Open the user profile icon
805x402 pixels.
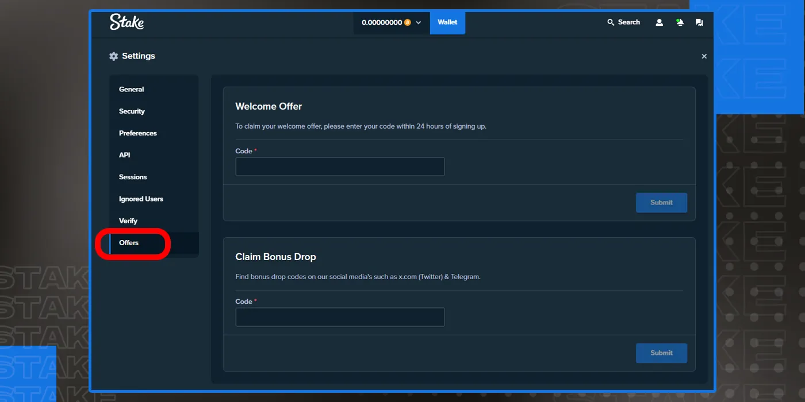tap(660, 22)
